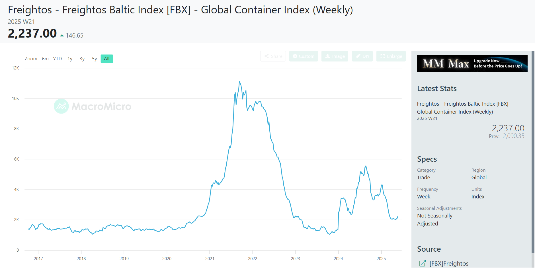Viewport: 535px width, 271px height.
Task: Click the Image download icon
Action: (x=327, y=56)
